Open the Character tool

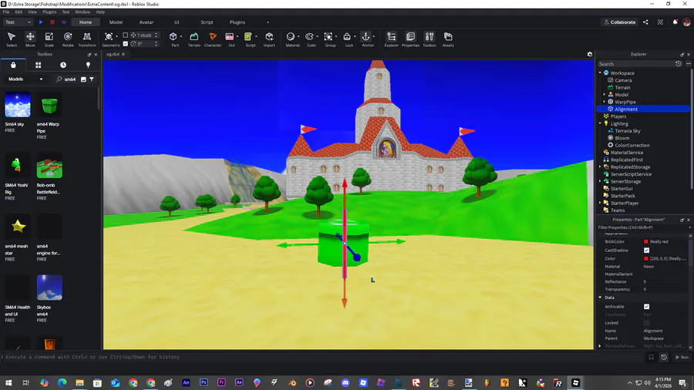[213, 39]
